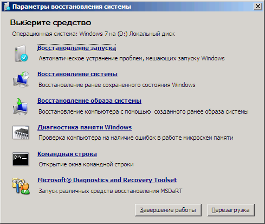Click the System Image Recovery icon
Viewport: 265px width, 224px height.
point(21,106)
